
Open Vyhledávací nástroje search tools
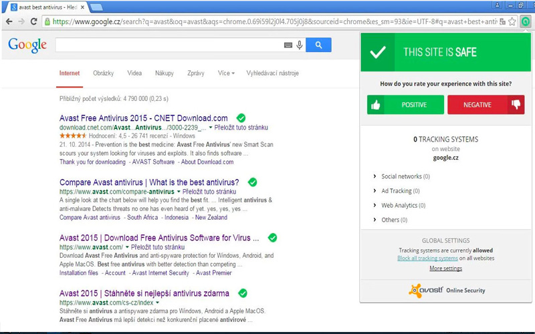[273, 73]
